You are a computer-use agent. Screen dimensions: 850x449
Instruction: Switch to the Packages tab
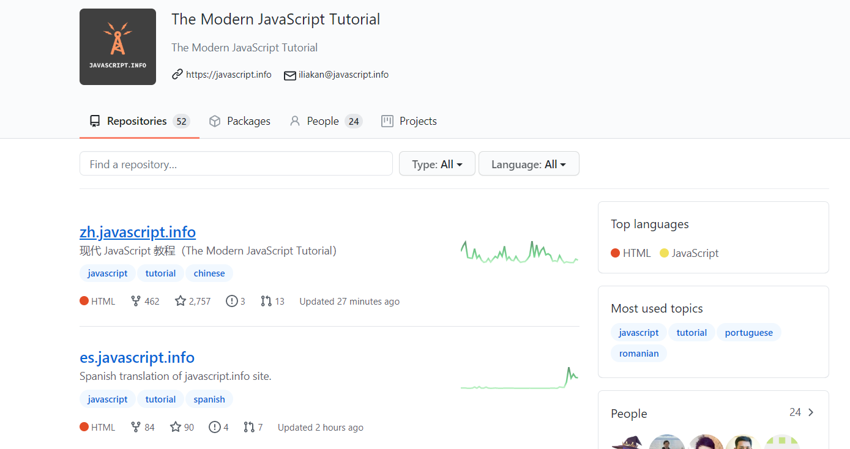point(240,121)
